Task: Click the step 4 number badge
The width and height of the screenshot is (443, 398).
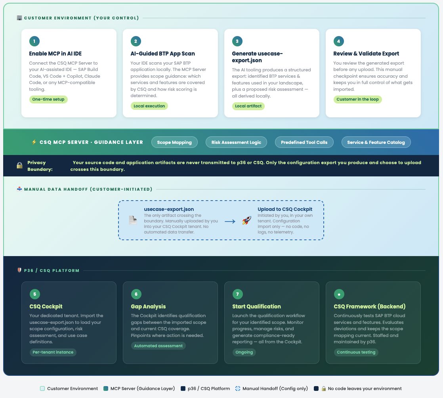Action: pos(339,41)
